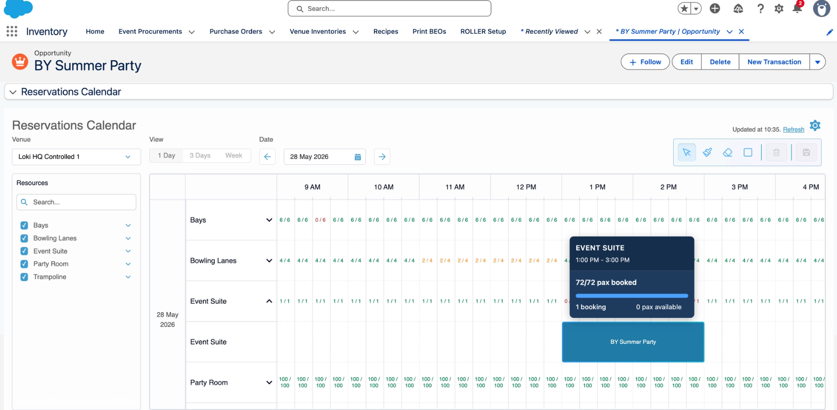Image resolution: width=837 pixels, height=410 pixels.
Task: Click the Delete button
Action: (x=720, y=62)
